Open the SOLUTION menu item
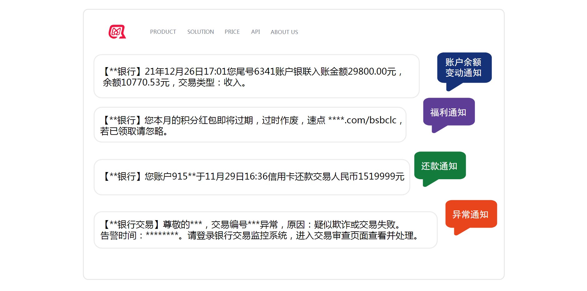Image resolution: width=587 pixels, height=291 pixels. point(201,32)
